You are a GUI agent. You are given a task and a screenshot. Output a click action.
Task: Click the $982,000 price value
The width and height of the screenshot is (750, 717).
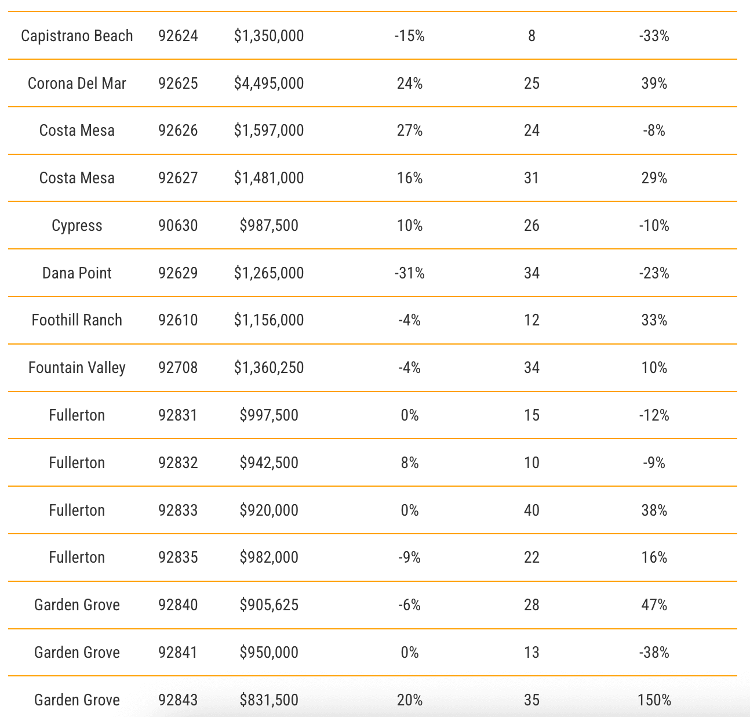coord(269,557)
